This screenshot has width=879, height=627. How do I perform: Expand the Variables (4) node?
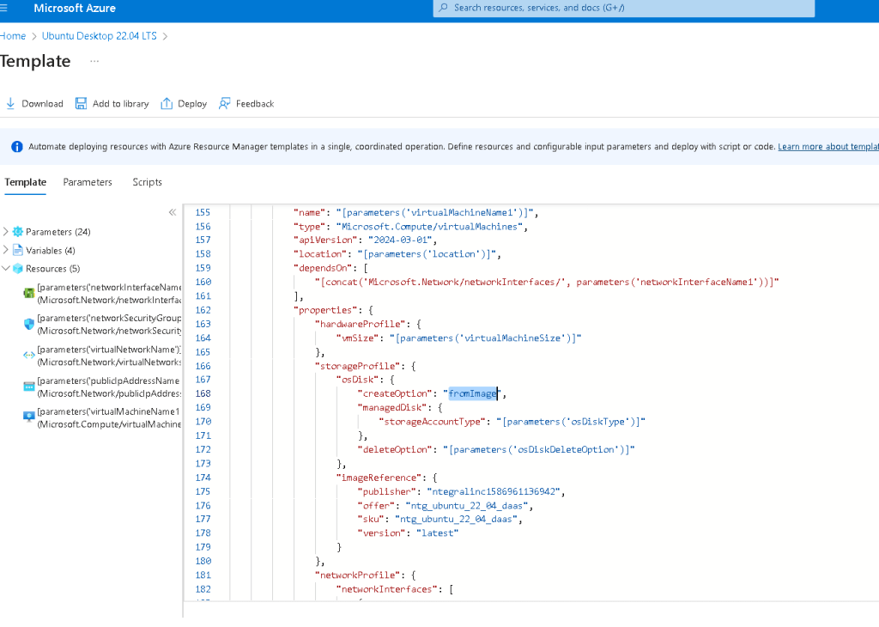click(x=6, y=250)
